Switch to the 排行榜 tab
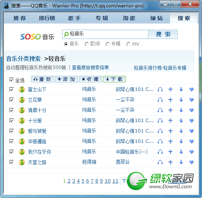Image resolution: width=202 pixels, height=198 pixels. click(x=47, y=18)
